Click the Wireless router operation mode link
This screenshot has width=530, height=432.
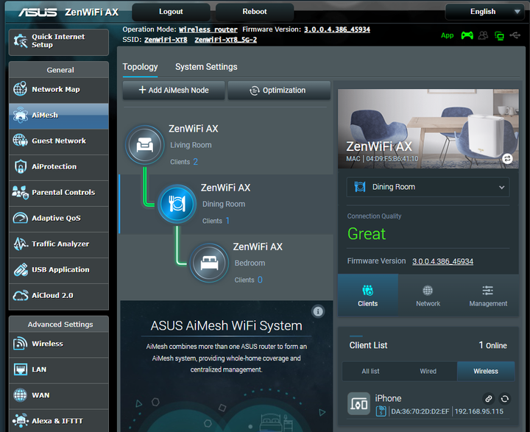click(x=208, y=29)
